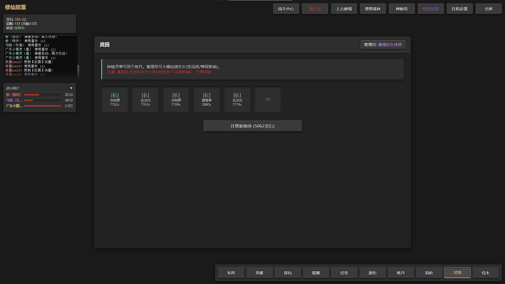
Task: Click 转生轮回 button
Action: click(431, 9)
